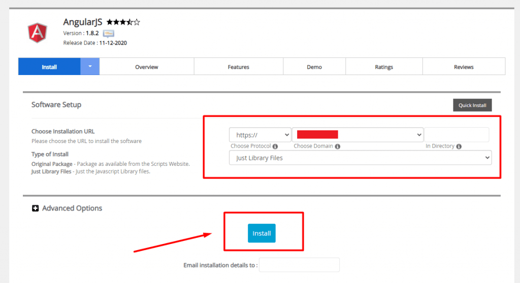Screen dimensions: 520x283
Task: Click the AngularJS logo icon
Action: [38, 32]
